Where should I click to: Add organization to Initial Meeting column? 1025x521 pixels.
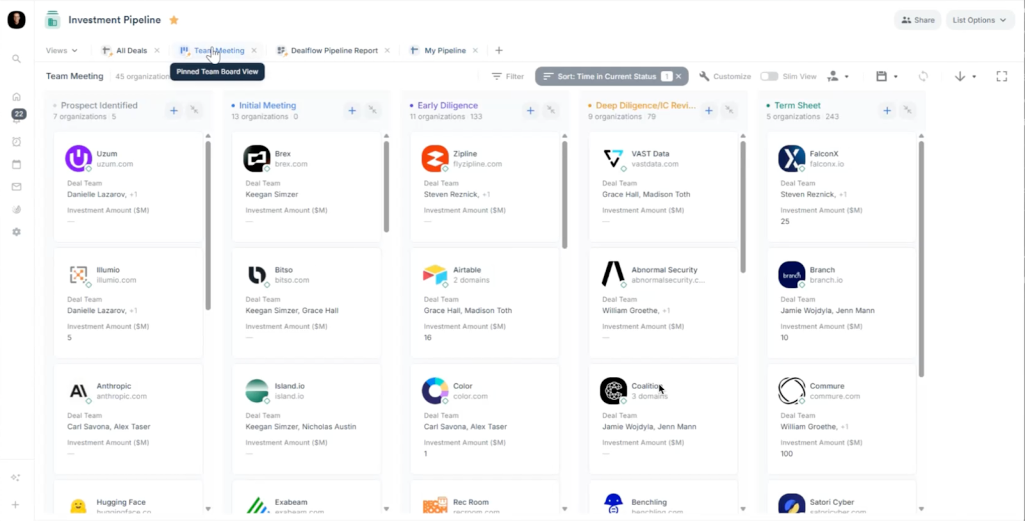[x=352, y=111]
